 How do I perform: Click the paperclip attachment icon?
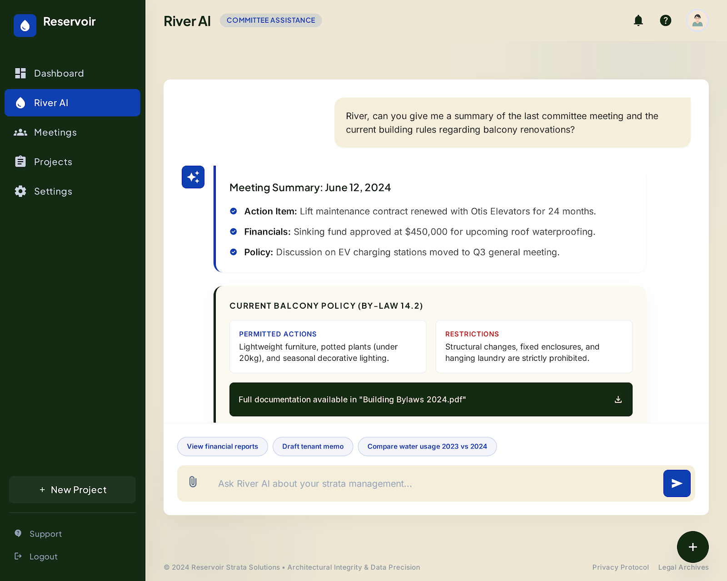(x=193, y=482)
